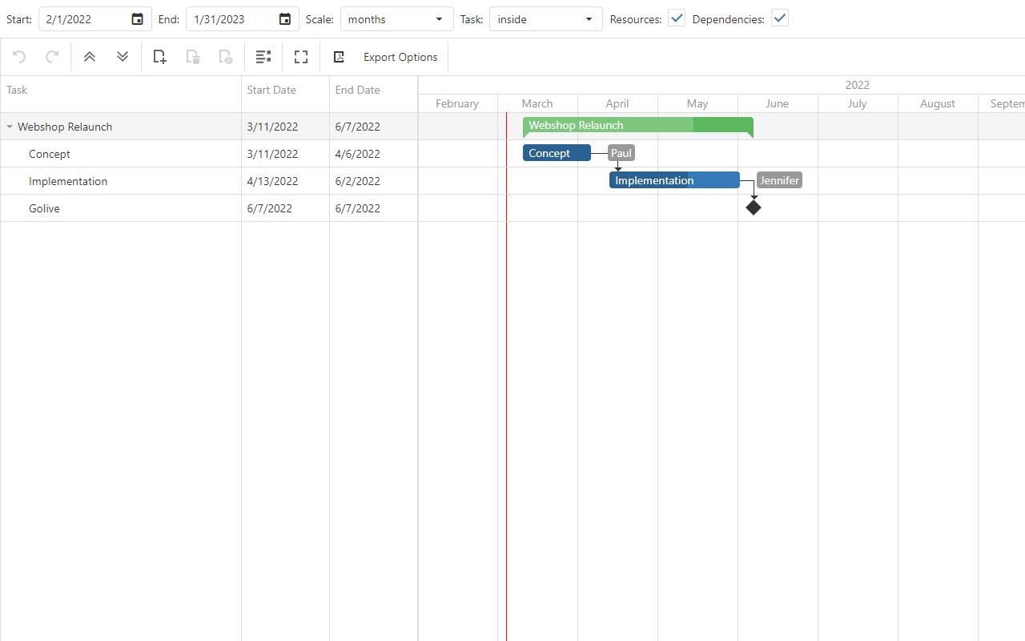
Task: Enter fullscreen mode with the fullscreen icon
Action: [301, 57]
